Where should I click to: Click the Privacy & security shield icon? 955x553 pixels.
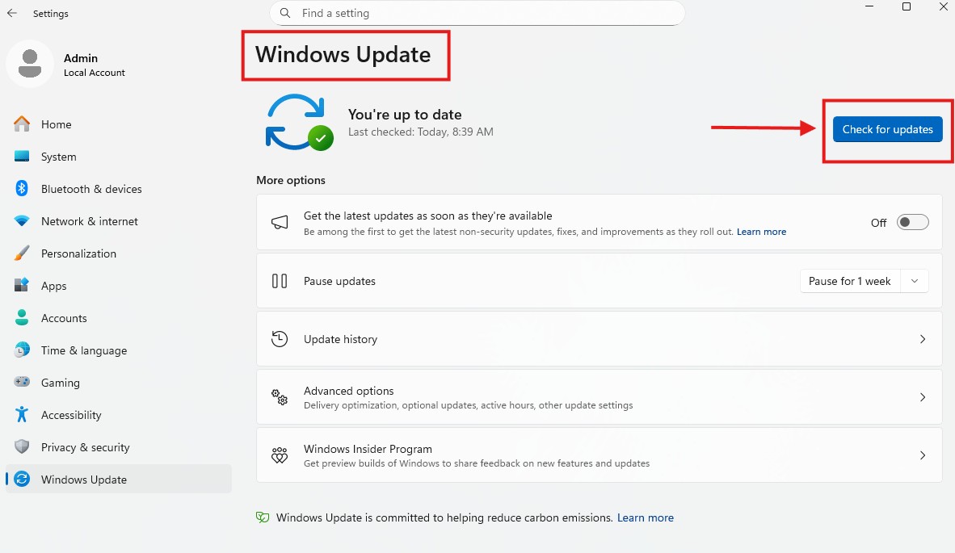click(x=22, y=447)
